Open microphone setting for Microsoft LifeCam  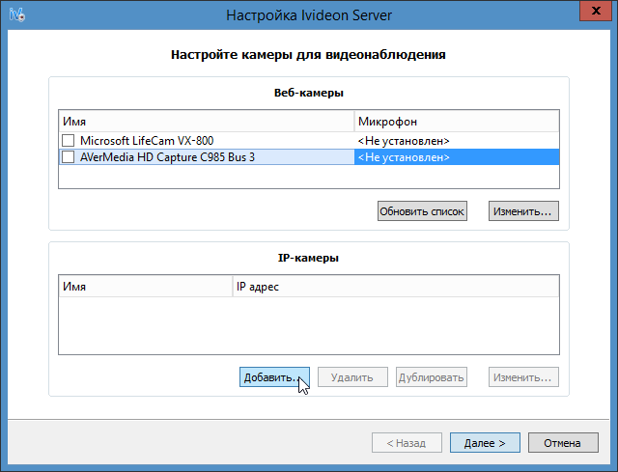[456, 141]
